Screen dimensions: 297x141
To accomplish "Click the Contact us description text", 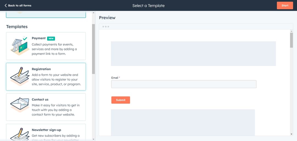I will (x=56, y=110).
